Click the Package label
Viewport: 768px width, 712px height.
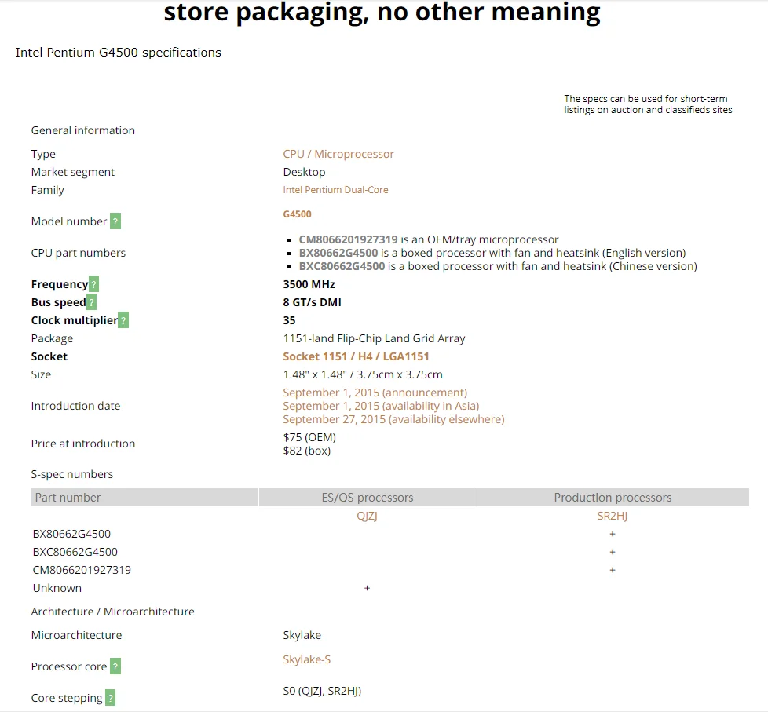tap(52, 338)
